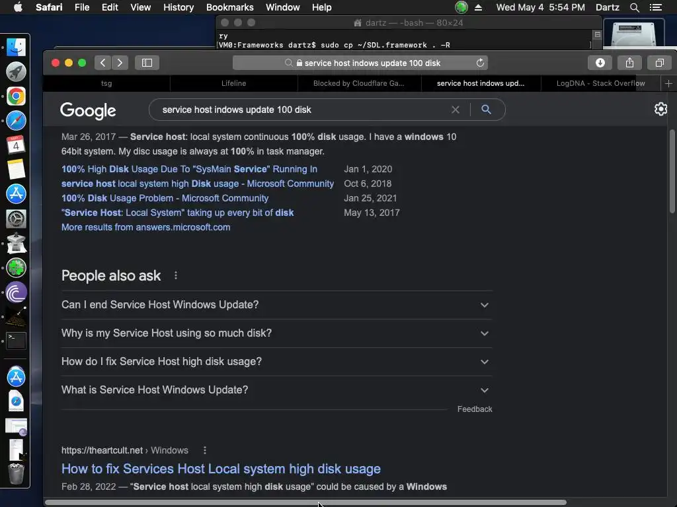This screenshot has height=507, width=677.
Task: Open the Trash in the dock
Action: coord(16,473)
